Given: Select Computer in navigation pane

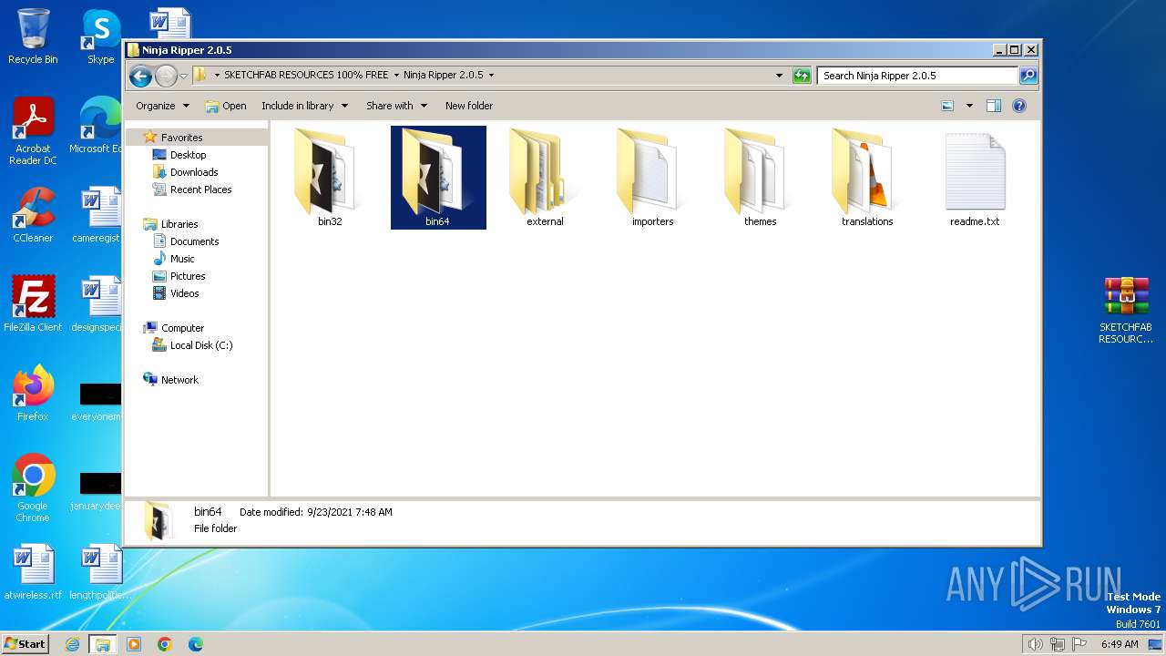Looking at the screenshot, I should coord(182,328).
